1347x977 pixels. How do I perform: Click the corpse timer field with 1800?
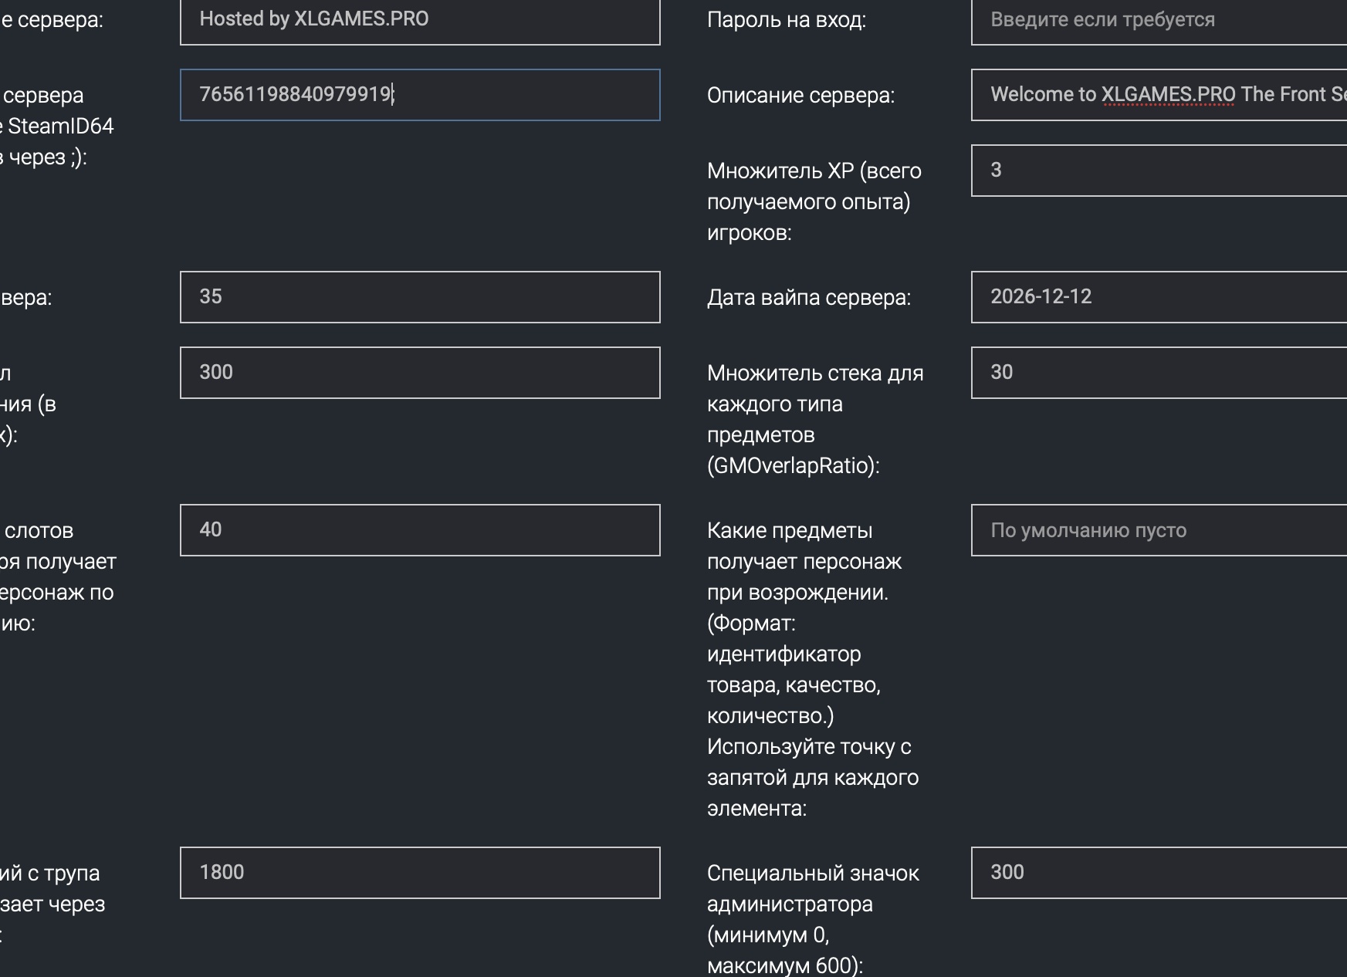click(x=420, y=873)
